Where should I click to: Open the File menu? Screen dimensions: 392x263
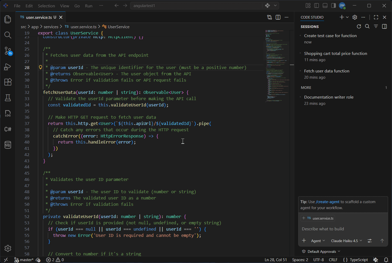tap(17, 6)
